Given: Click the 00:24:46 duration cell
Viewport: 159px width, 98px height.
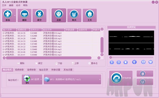Looking at the screenshot, I should (x=21, y=52).
